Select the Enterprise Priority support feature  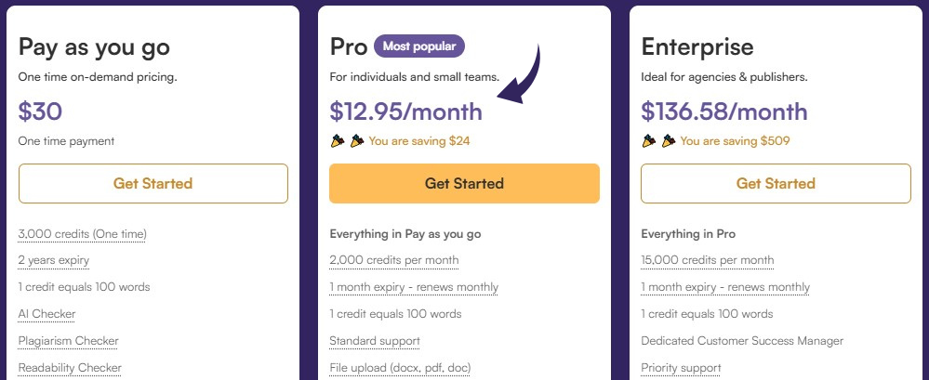pyautogui.click(x=681, y=368)
